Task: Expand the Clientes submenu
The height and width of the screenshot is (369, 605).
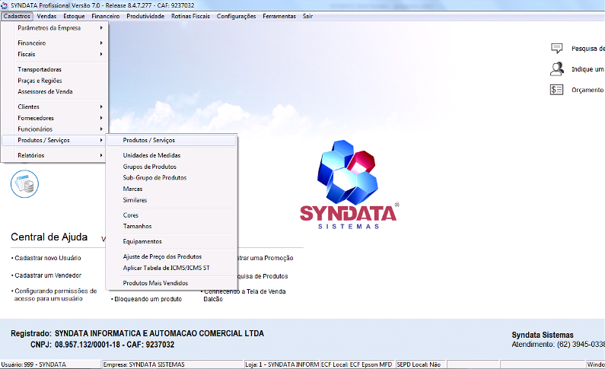Action: coord(54,107)
